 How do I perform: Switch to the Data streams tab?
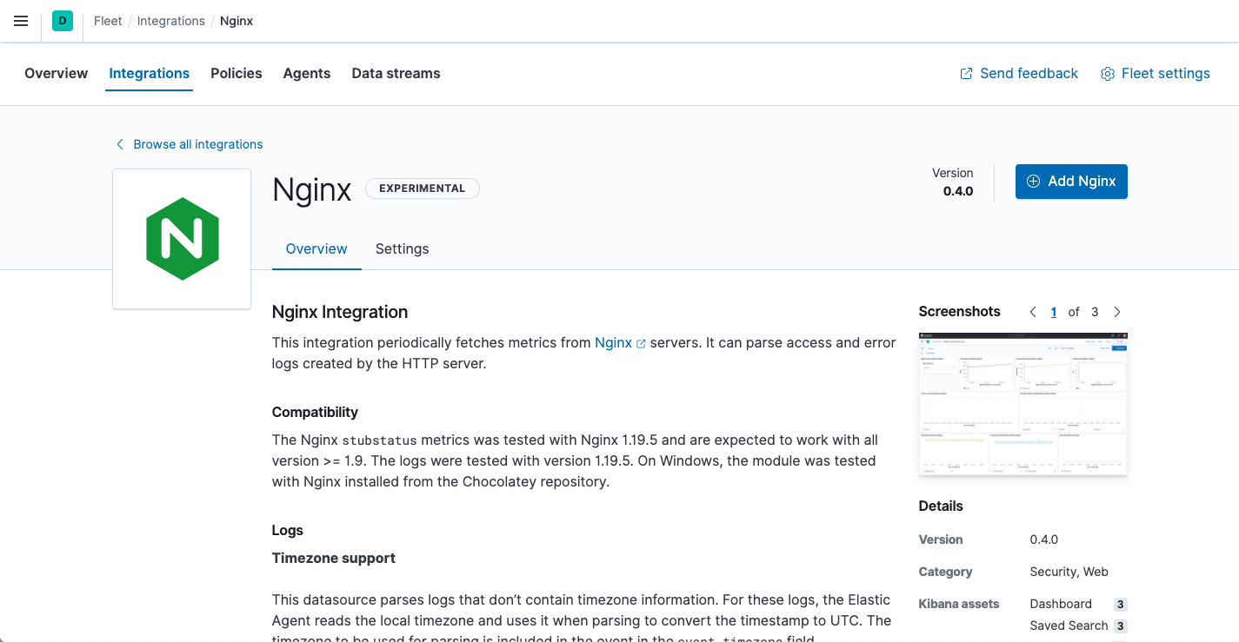click(x=396, y=74)
